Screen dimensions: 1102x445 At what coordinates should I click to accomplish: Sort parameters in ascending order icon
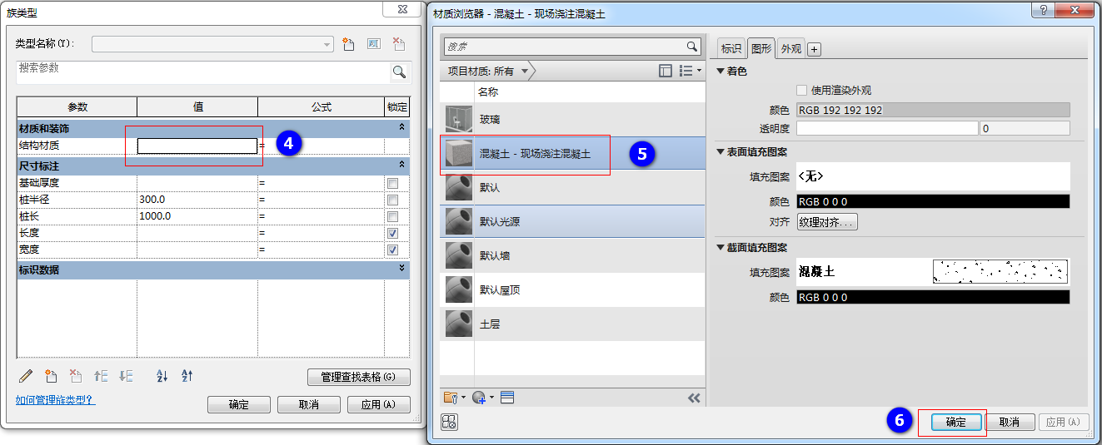coord(162,376)
